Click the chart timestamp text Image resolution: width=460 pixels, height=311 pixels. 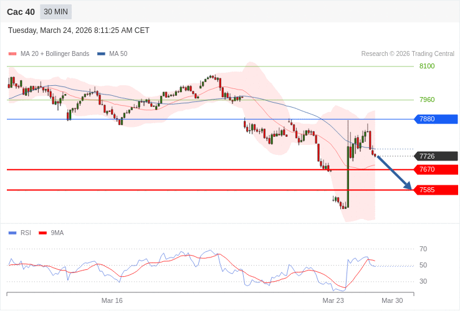coord(79,30)
